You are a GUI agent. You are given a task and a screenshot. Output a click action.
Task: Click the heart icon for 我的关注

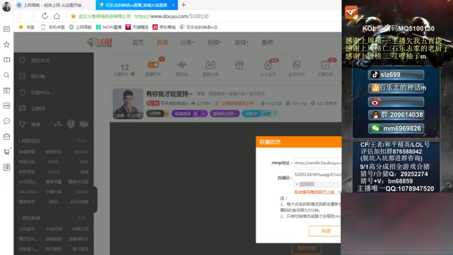coord(22,60)
